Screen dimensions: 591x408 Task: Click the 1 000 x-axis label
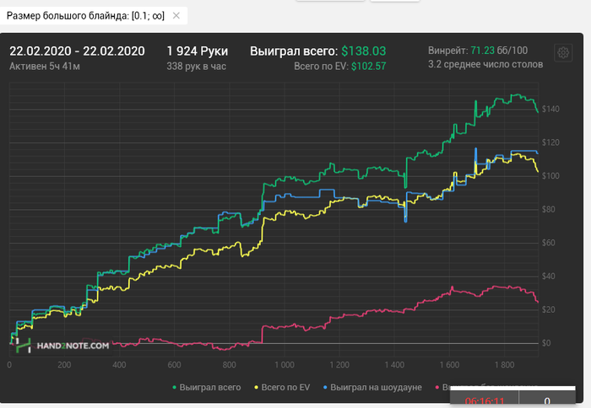(285, 365)
